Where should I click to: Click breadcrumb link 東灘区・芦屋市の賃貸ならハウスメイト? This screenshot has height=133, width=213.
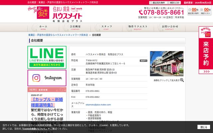tap(58, 35)
